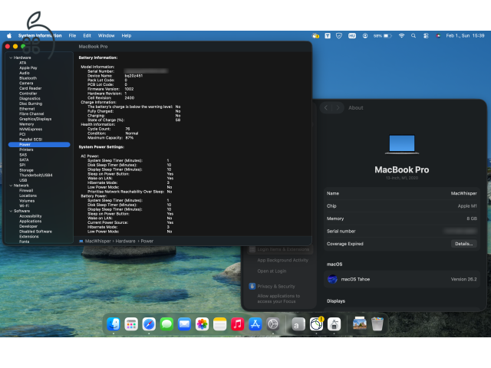Click the date and time clock
The image size is (491, 368).
[465, 36]
